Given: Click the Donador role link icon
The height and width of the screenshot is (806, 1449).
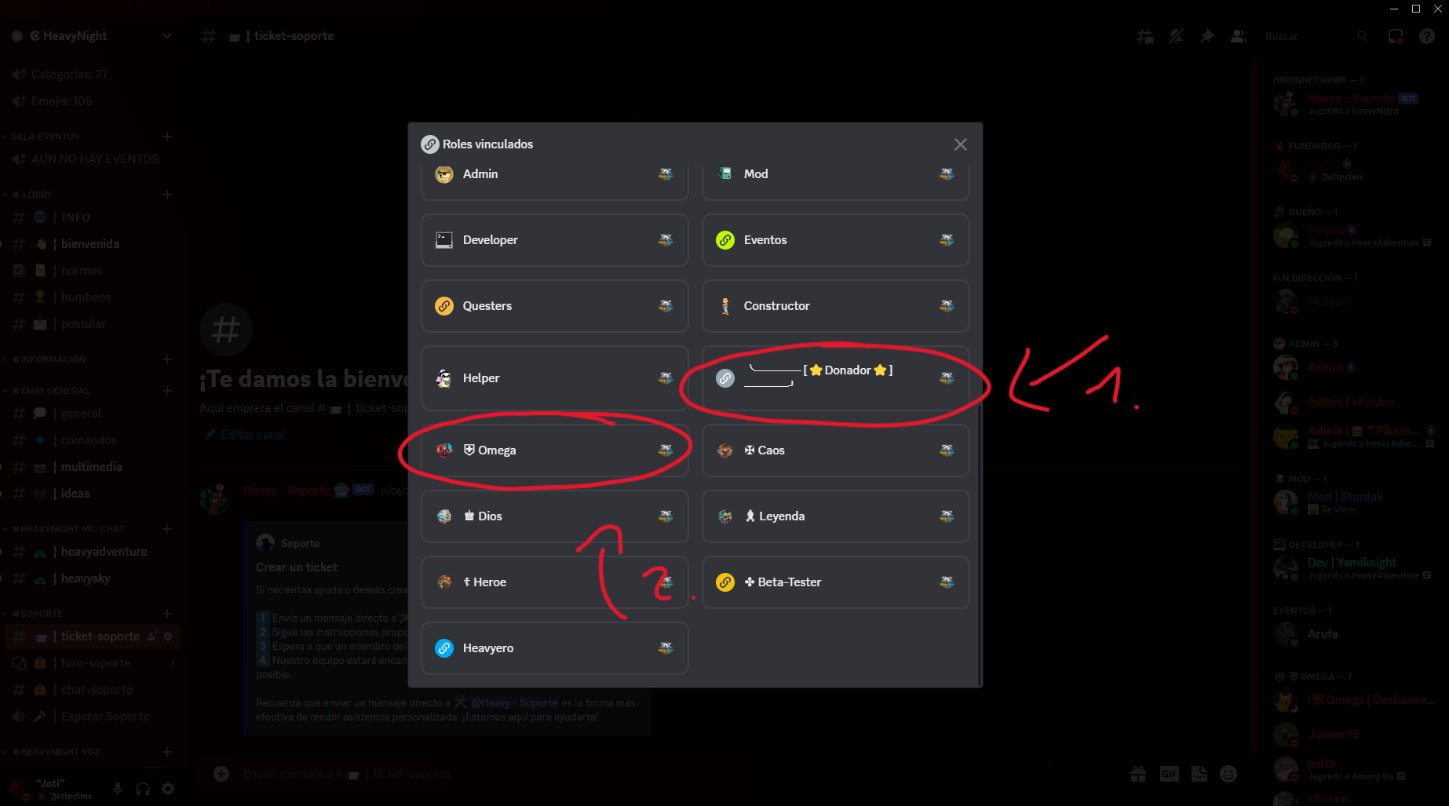Looking at the screenshot, I should 725,378.
